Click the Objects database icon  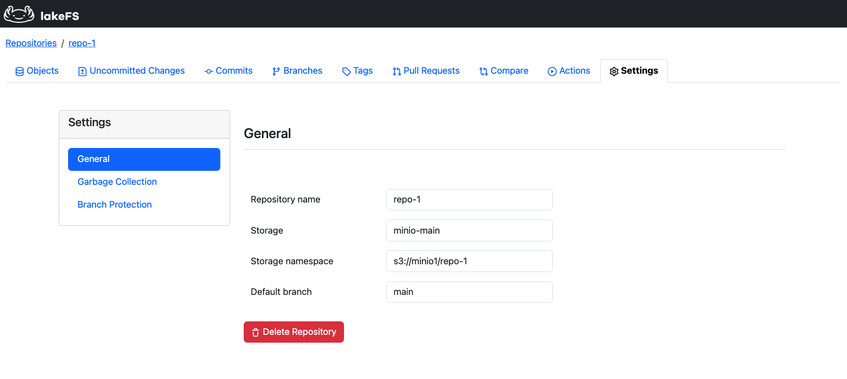[x=20, y=72]
